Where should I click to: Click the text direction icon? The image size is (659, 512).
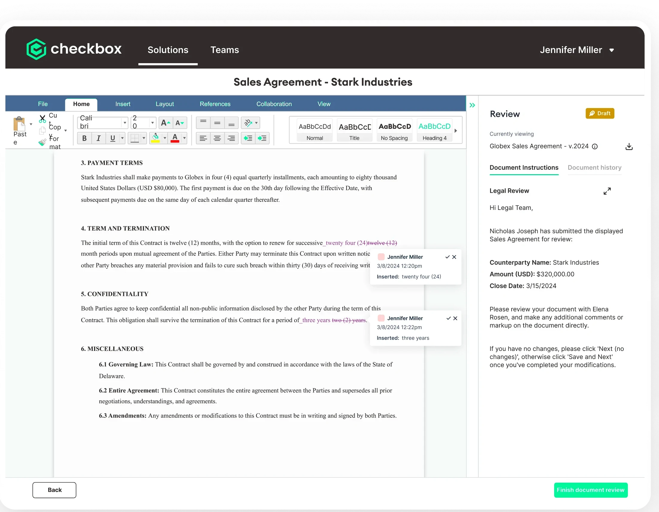[248, 123]
